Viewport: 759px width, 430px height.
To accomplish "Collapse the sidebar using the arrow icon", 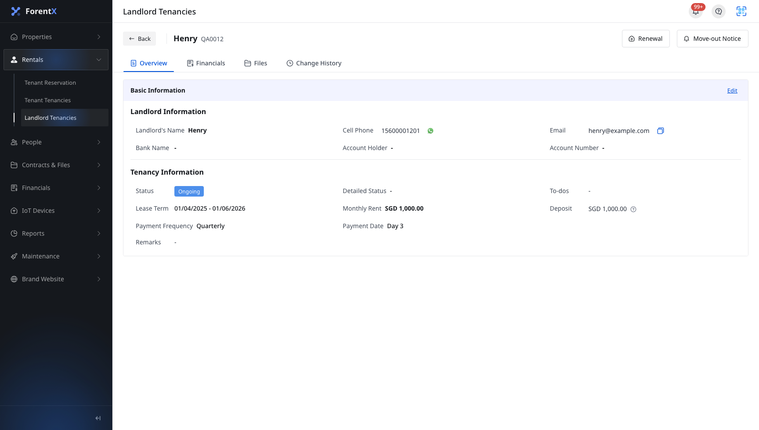I will click(x=98, y=418).
